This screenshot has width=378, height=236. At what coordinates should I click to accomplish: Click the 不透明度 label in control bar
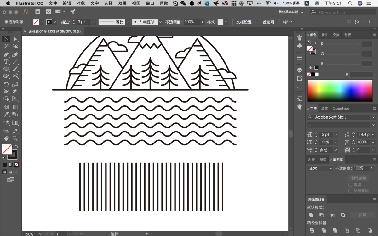point(174,22)
